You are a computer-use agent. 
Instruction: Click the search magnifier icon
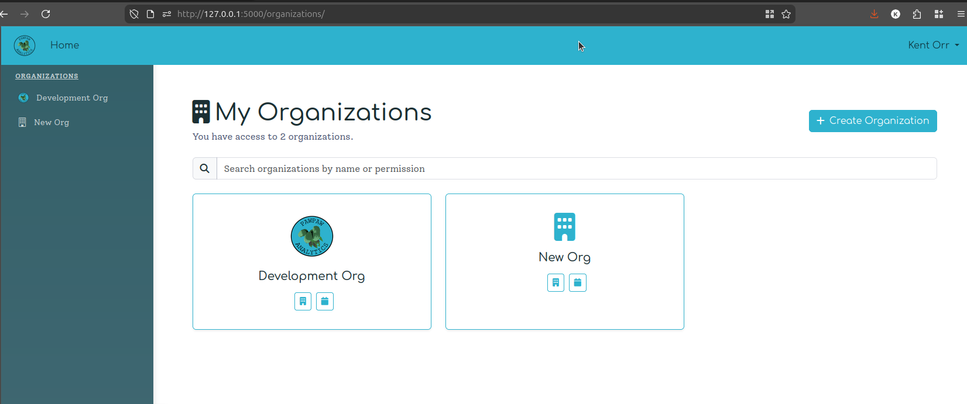coord(205,168)
